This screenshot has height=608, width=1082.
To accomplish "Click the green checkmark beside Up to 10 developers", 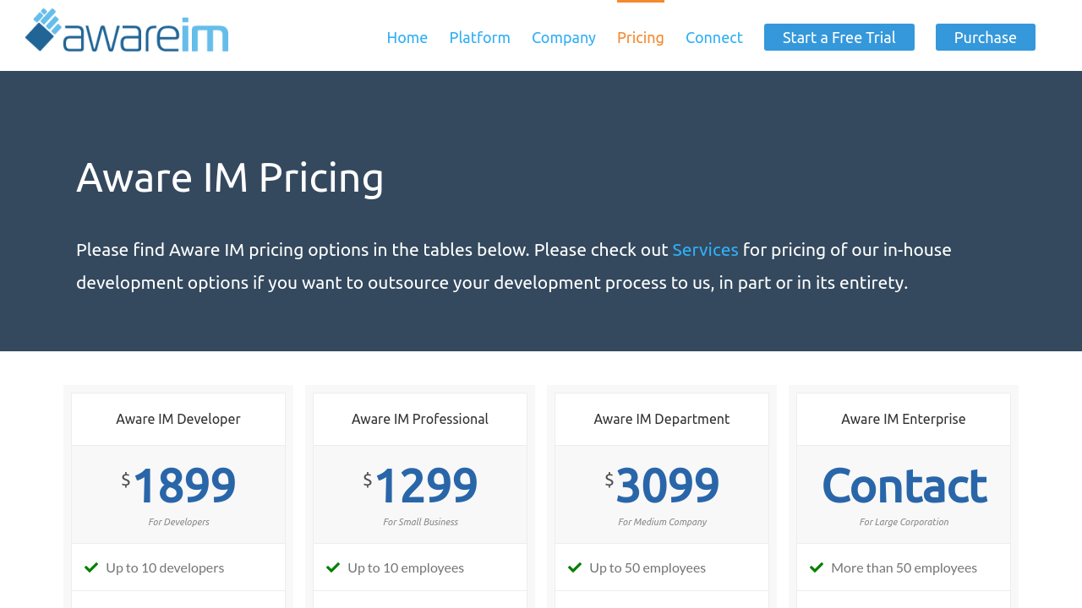I will coord(91,567).
